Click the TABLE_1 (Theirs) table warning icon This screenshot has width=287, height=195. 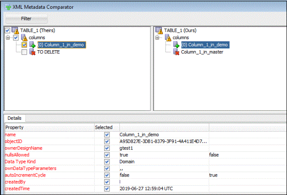[15, 30]
